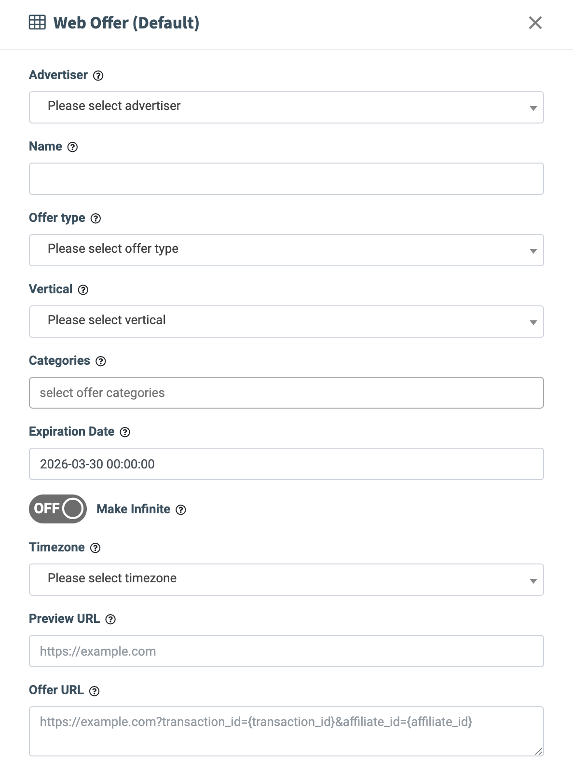Image resolution: width=573 pixels, height=769 pixels.
Task: Click the help icon beside Name label
Action: click(72, 147)
